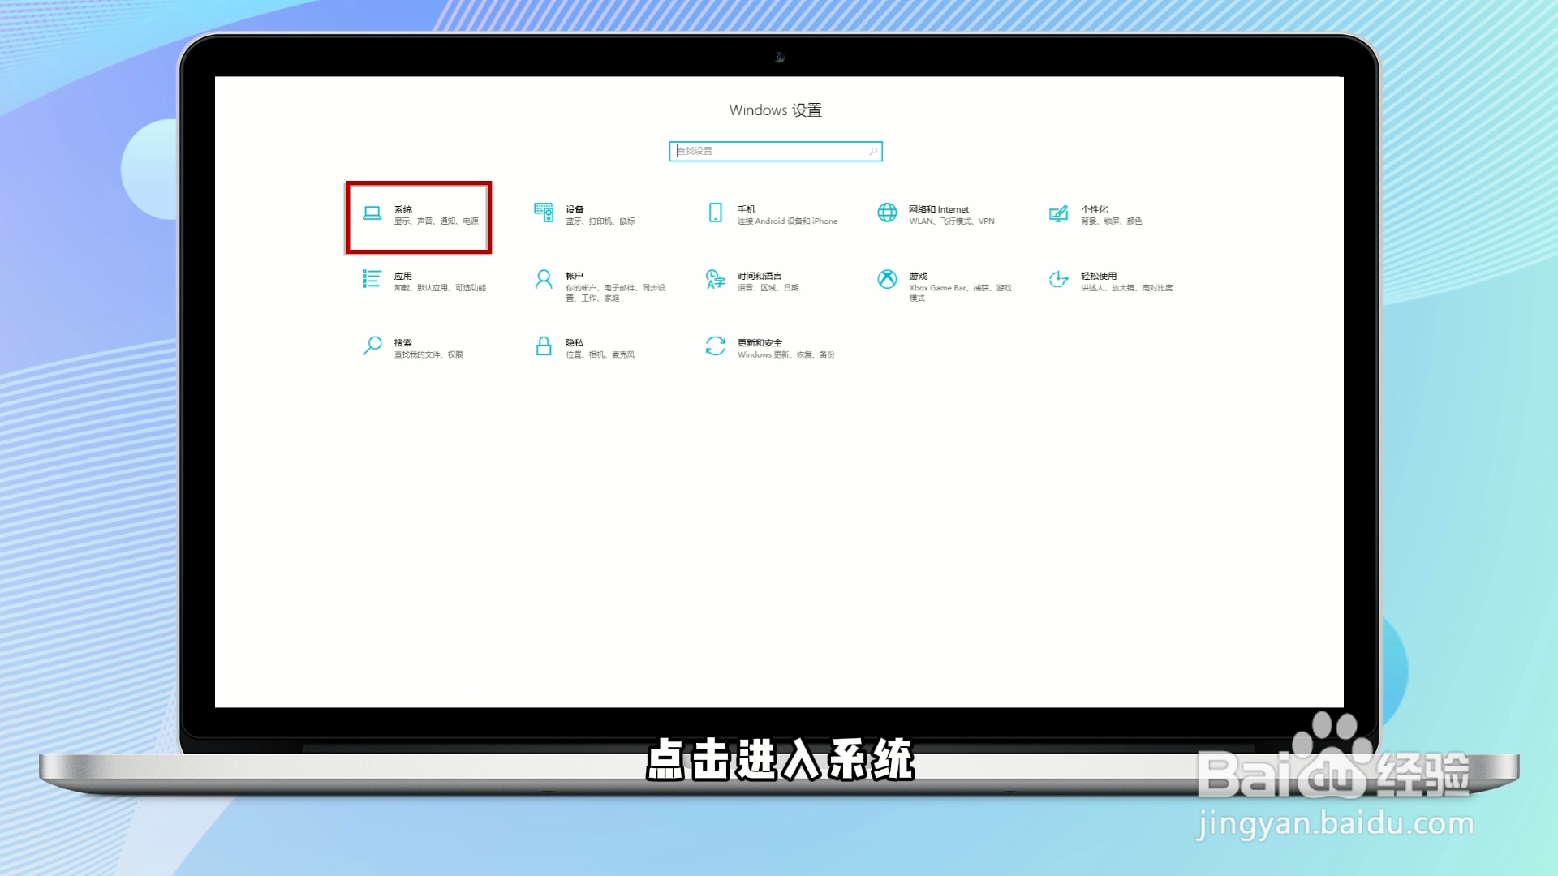Click the Windows 设置 page heading
Viewport: 1558px width, 876px height.
coord(776,110)
